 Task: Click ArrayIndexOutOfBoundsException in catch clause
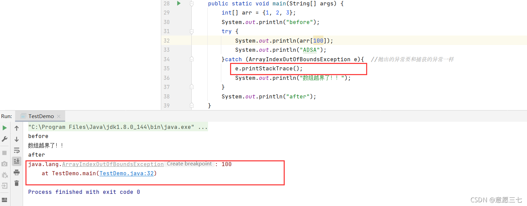point(299,60)
